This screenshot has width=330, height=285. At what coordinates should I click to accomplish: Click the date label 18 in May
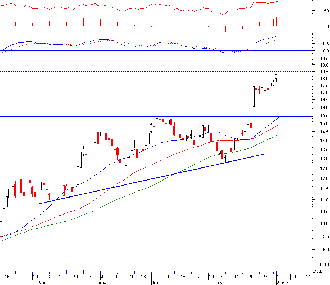[132, 277]
